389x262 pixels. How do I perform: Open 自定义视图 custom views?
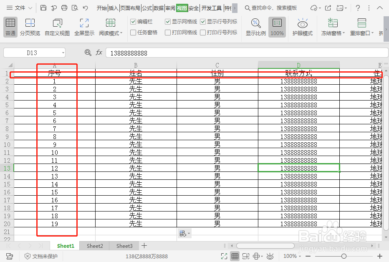click(x=57, y=27)
